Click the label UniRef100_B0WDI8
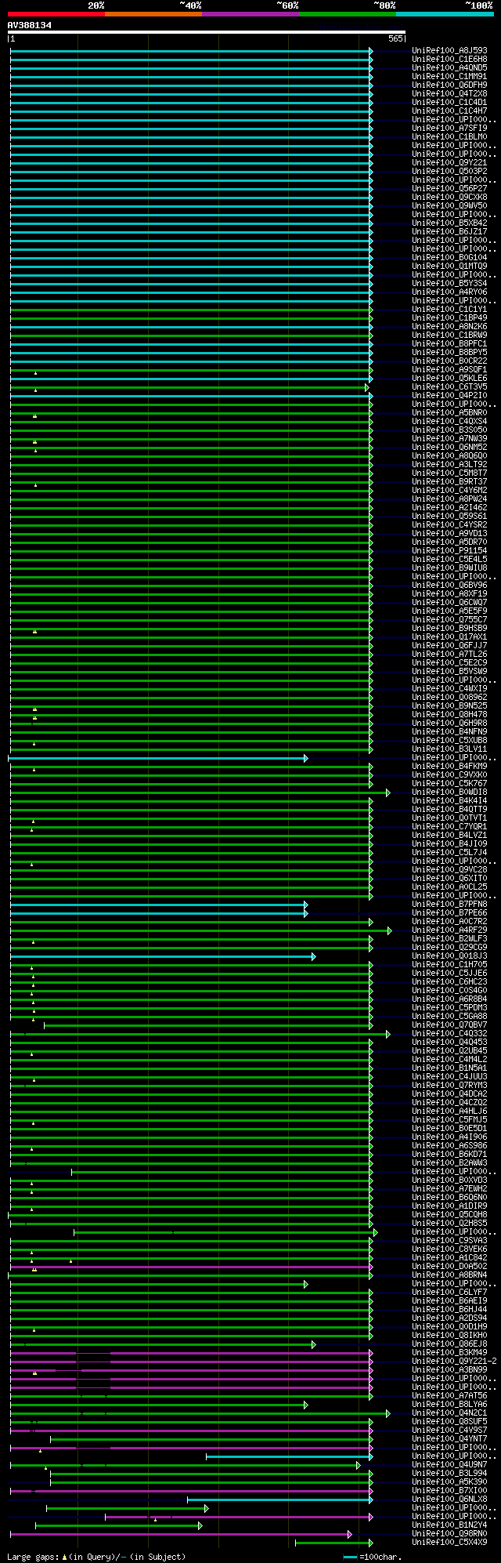 [x=449, y=792]
